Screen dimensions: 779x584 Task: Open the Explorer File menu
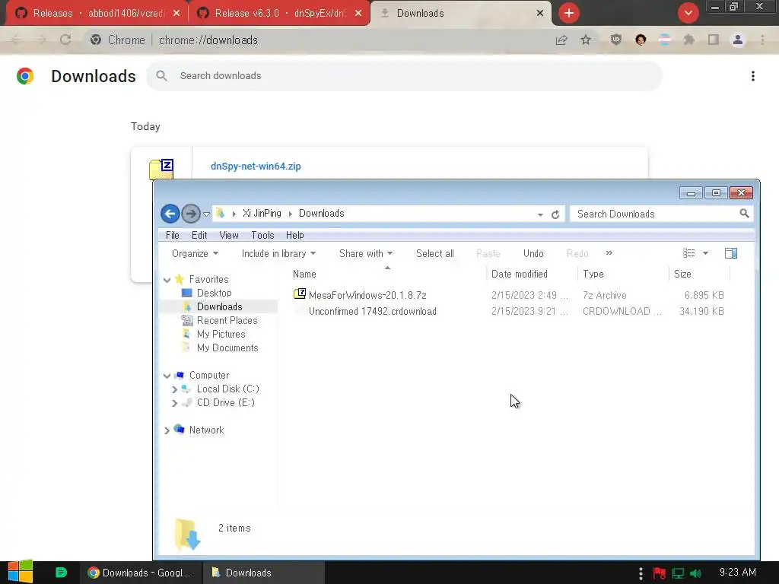173,236
